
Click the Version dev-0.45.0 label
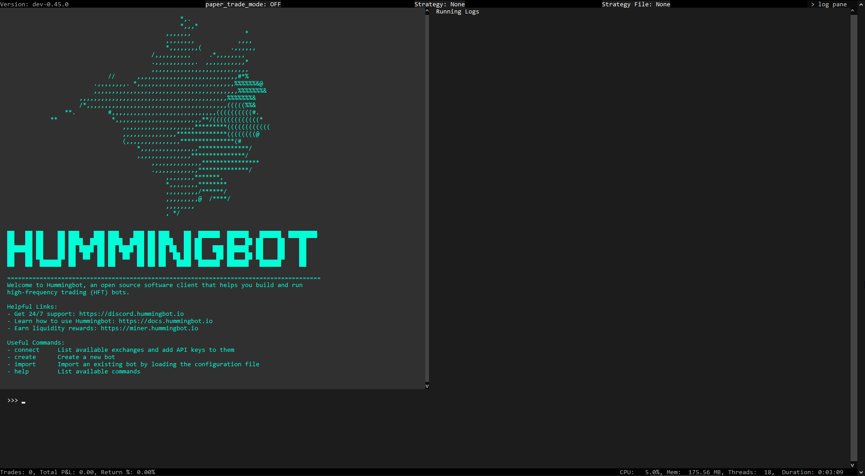click(x=34, y=4)
